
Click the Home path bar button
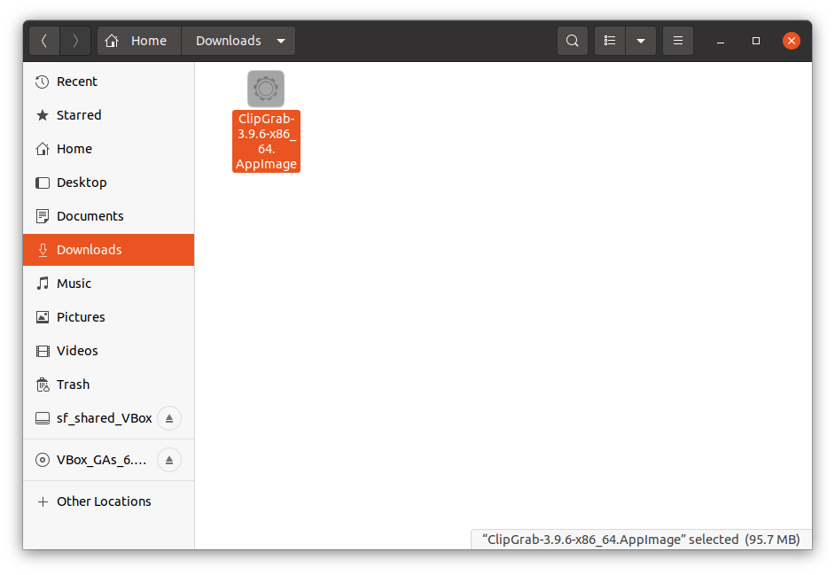coord(139,41)
